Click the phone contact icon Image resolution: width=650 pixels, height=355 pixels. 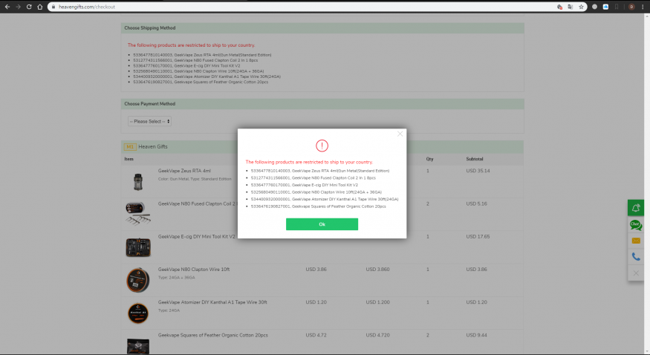[x=636, y=257]
